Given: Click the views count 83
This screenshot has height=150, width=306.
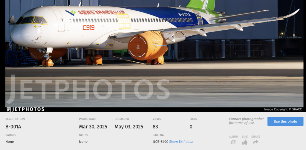Looking at the screenshot, I should click(155, 127).
